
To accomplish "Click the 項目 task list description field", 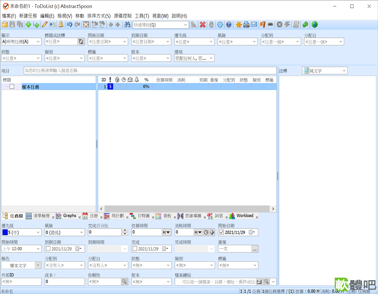I will click(150, 71).
